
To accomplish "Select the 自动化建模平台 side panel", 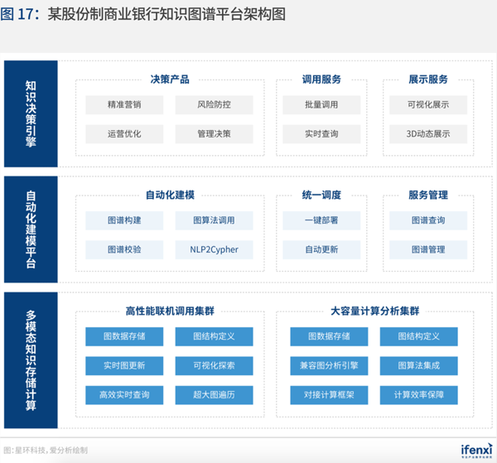I will coord(31,229).
